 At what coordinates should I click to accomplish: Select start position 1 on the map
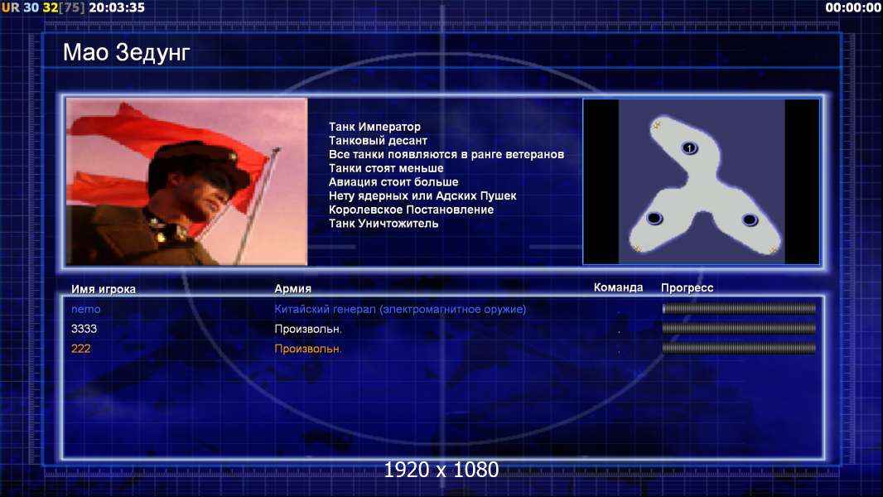coord(689,148)
